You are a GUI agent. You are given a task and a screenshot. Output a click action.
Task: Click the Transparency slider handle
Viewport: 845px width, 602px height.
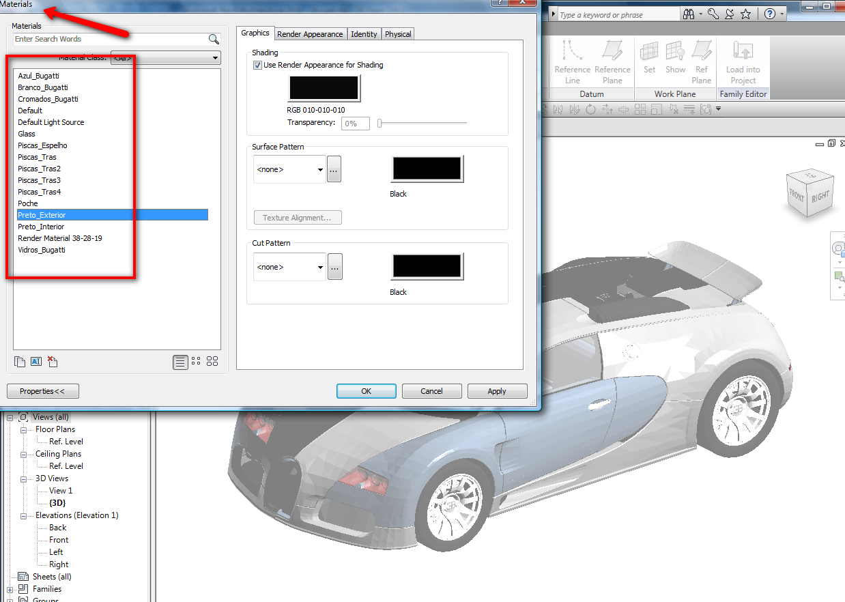coord(379,124)
